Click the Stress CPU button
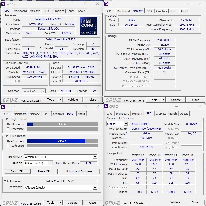 (x=44, y=171)
